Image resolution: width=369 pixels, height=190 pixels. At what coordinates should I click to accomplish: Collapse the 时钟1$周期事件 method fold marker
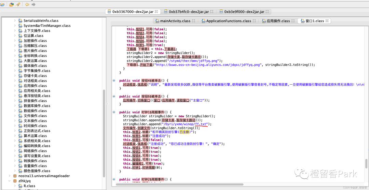(x=114, y=112)
